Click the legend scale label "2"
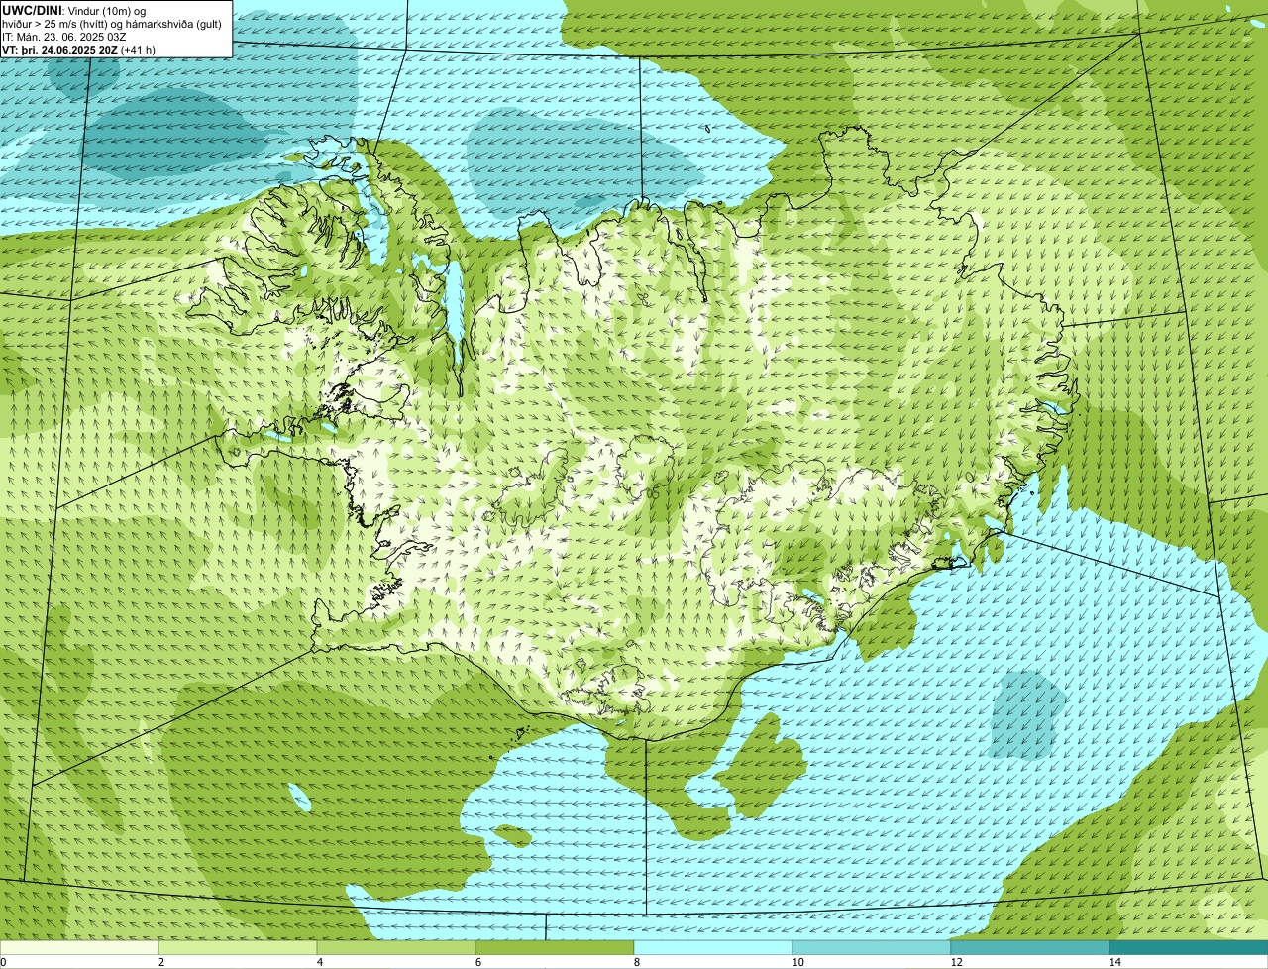The width and height of the screenshot is (1268, 969). (160, 962)
